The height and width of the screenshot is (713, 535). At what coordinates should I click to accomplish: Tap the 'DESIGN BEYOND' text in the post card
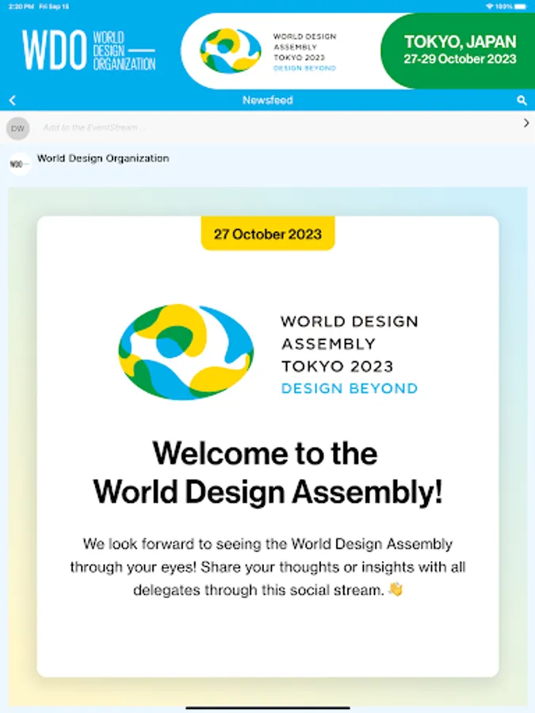pos(350,388)
